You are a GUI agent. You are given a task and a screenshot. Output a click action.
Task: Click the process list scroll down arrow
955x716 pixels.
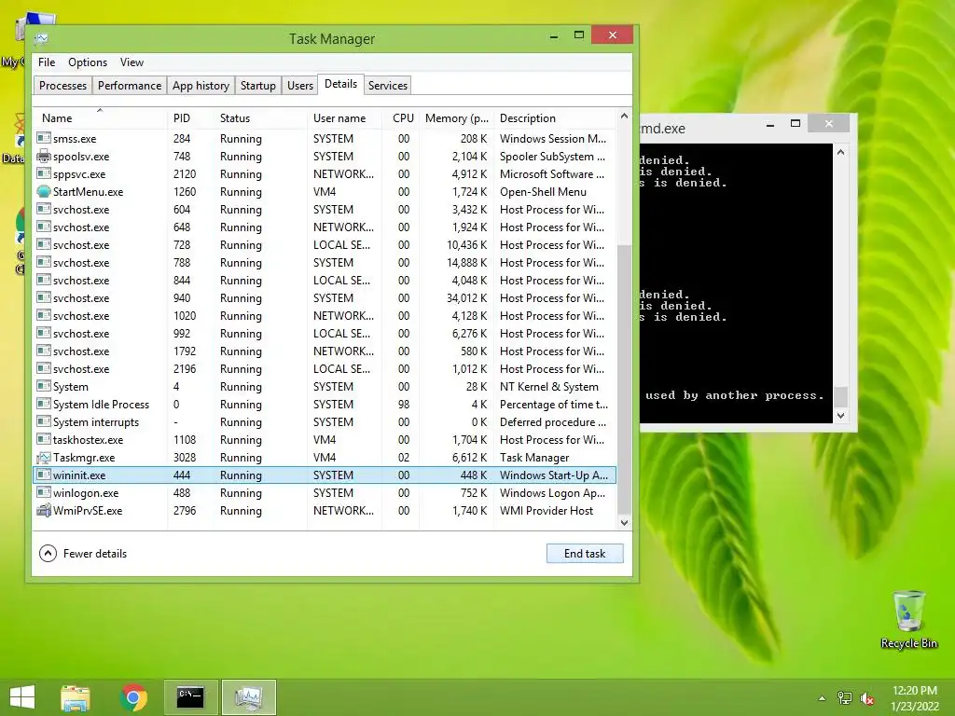tap(624, 522)
